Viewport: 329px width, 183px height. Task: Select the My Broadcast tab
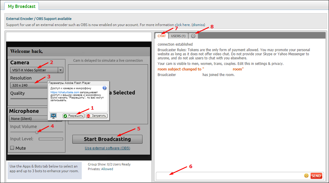[x=22, y=6]
